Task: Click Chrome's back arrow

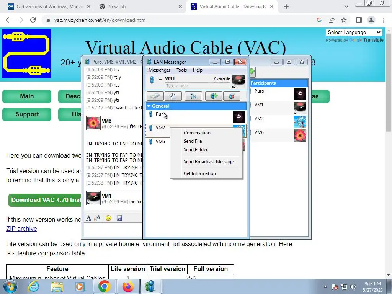Action: [8, 20]
